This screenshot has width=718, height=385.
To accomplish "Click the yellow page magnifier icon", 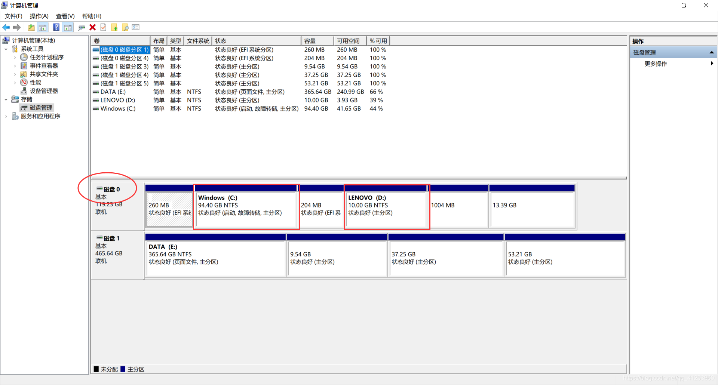I will point(125,27).
